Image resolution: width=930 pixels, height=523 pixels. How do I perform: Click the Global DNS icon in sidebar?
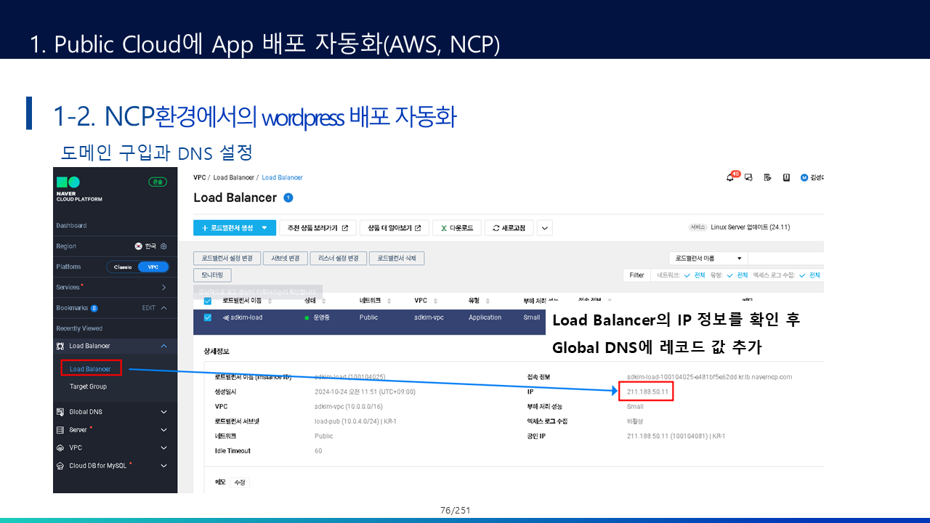point(60,412)
